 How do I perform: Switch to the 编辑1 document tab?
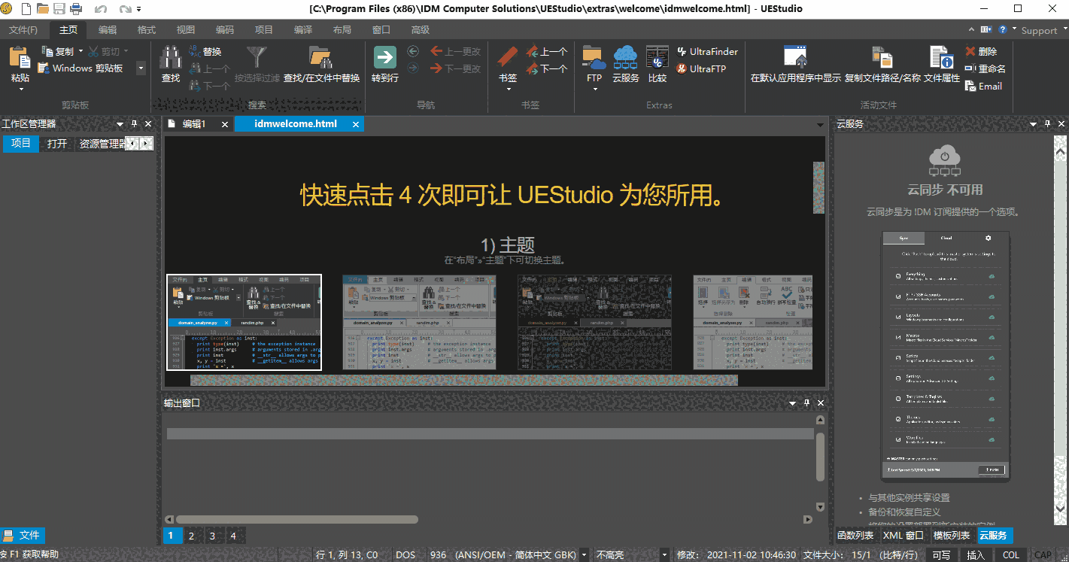point(196,123)
